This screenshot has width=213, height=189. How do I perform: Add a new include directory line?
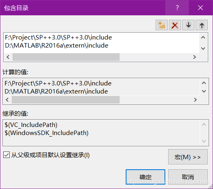tap(162, 25)
